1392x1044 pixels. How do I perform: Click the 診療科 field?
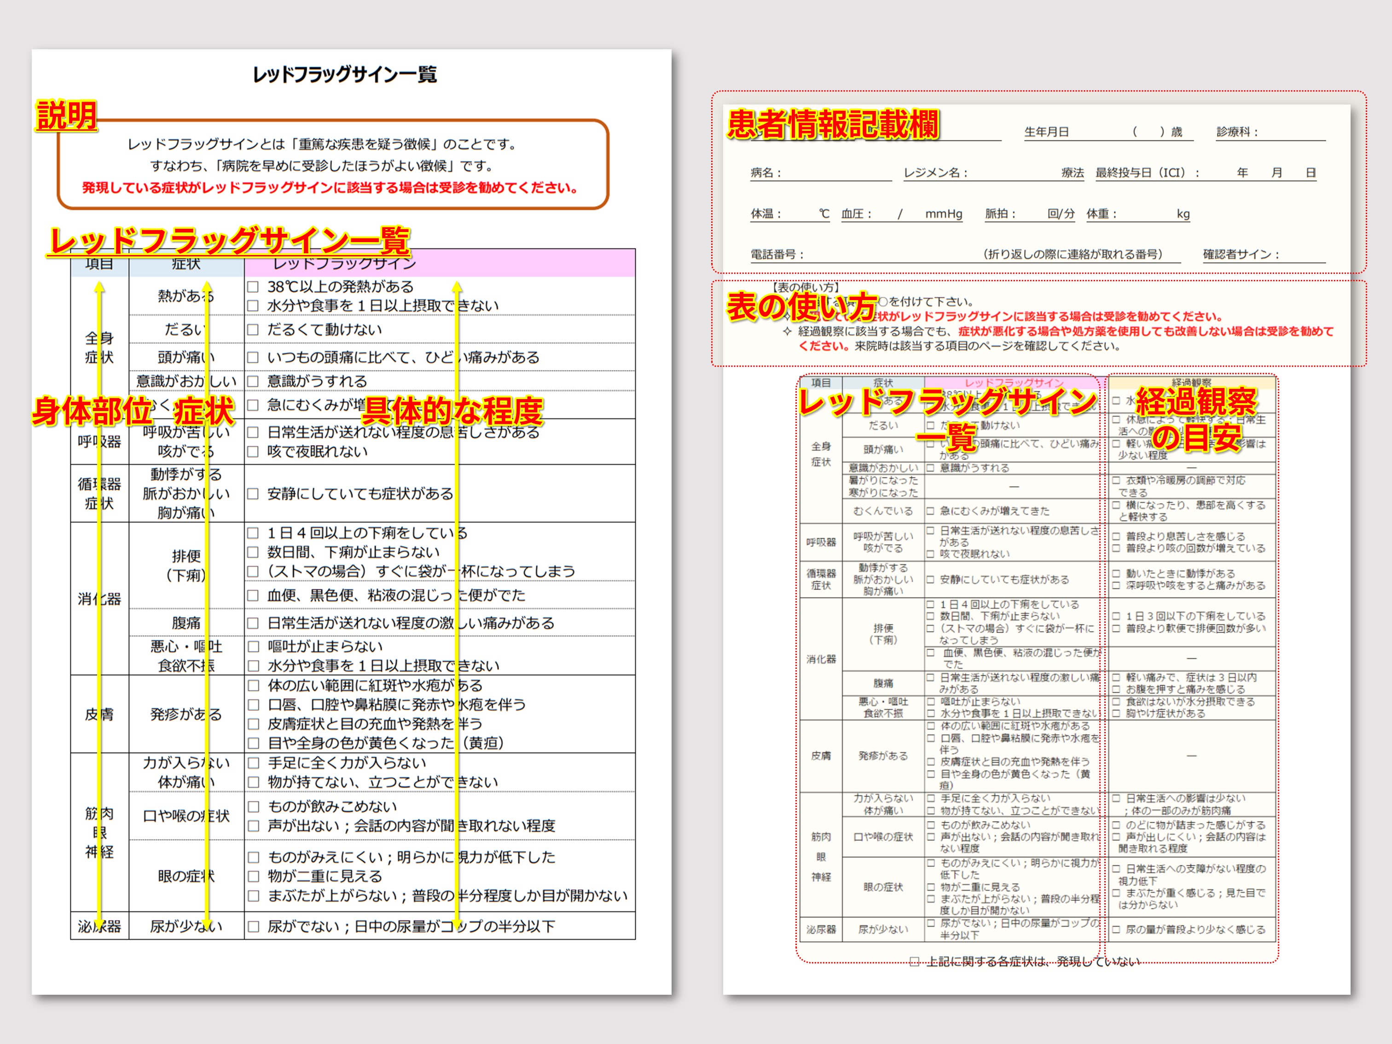(x=1293, y=132)
